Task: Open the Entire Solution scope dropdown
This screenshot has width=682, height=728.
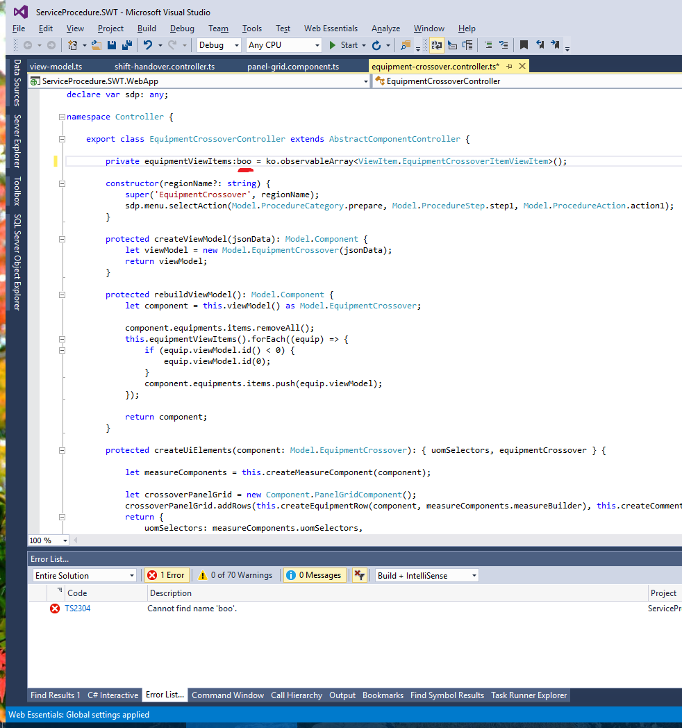Action: point(84,575)
